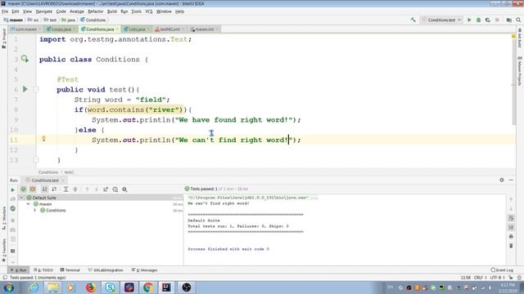Click the fold end marker at line 13

point(36,160)
